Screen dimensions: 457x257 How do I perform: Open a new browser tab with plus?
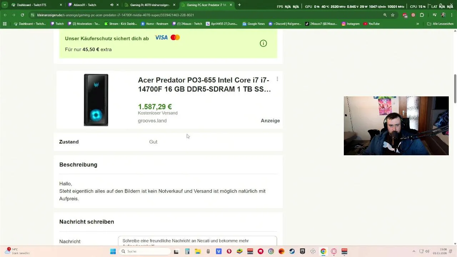(239, 5)
